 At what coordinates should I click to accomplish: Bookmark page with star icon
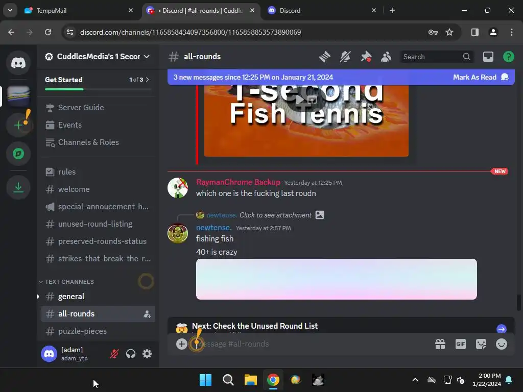click(449, 32)
